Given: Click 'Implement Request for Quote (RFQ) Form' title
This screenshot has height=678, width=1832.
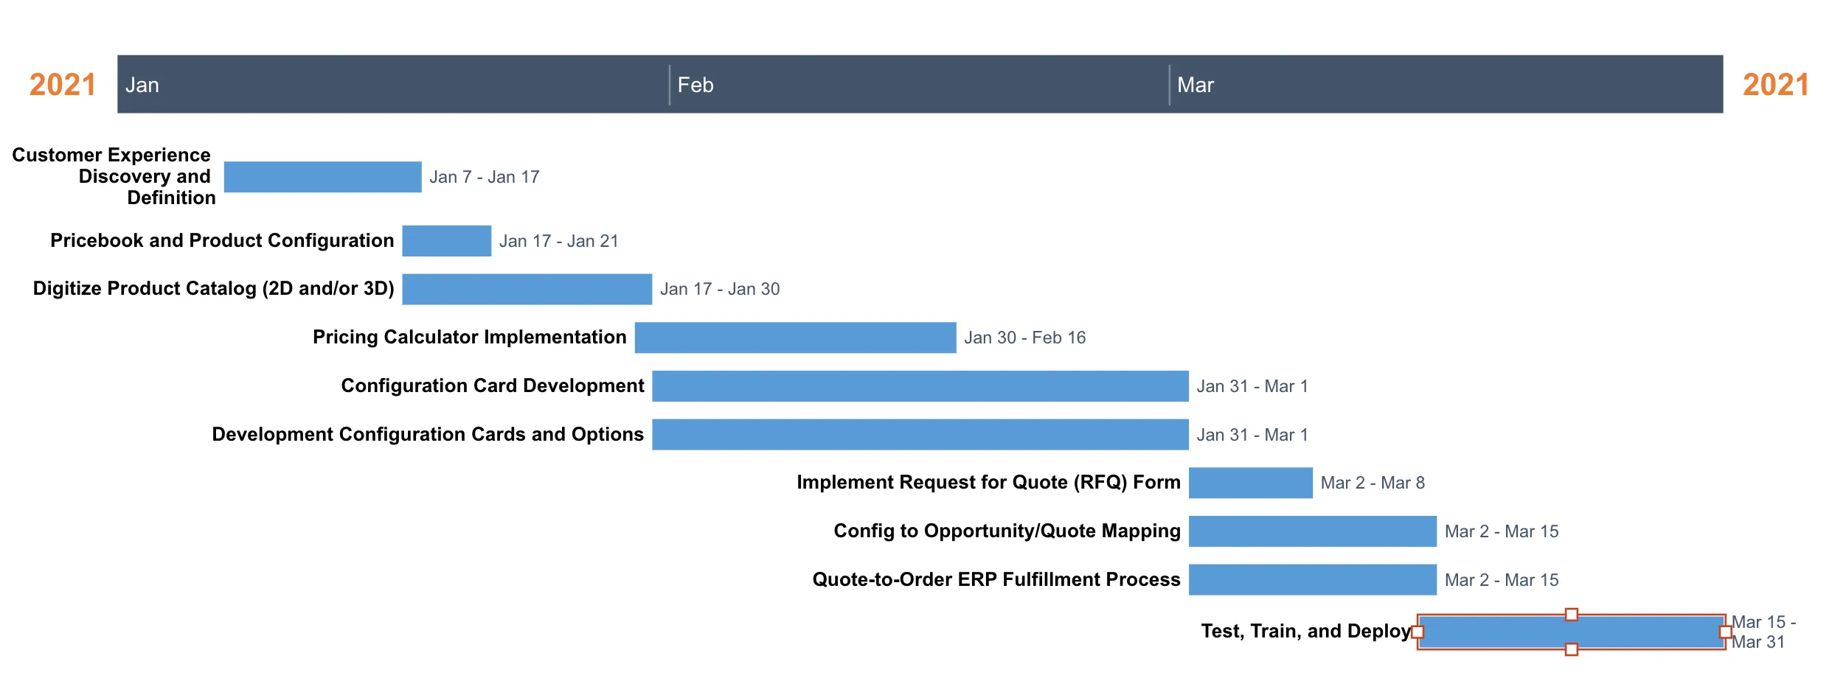Looking at the screenshot, I should 988,483.
